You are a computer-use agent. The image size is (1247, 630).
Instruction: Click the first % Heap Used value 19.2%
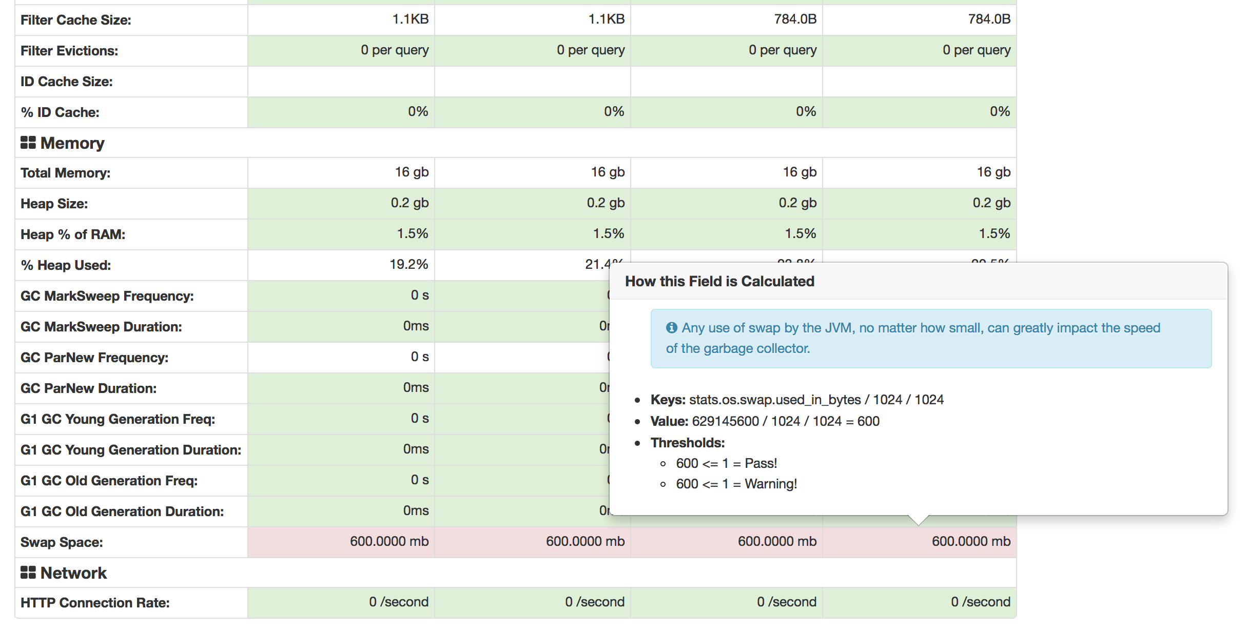(408, 265)
